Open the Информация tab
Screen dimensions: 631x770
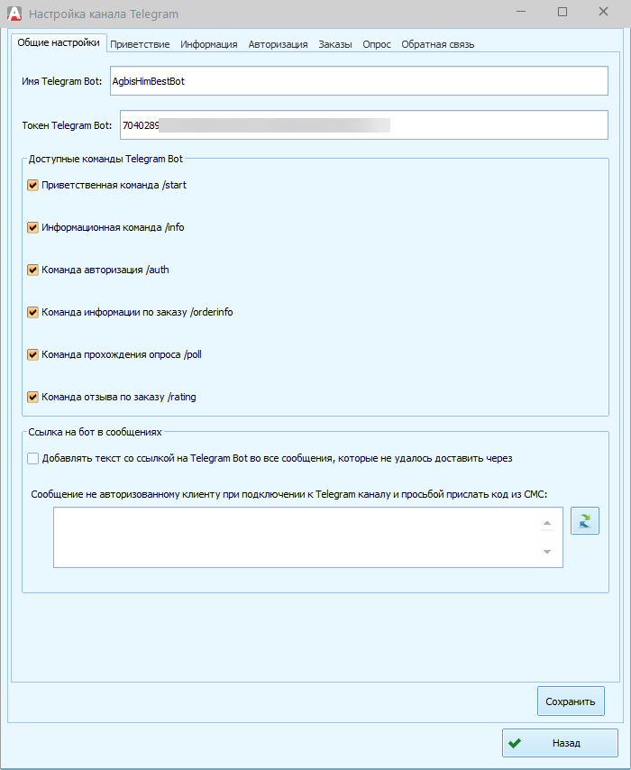click(208, 44)
